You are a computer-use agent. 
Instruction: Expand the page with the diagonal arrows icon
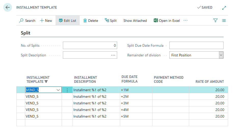pos(224,8)
